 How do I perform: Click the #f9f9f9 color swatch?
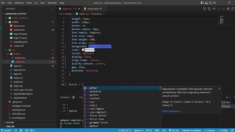point(83,50)
